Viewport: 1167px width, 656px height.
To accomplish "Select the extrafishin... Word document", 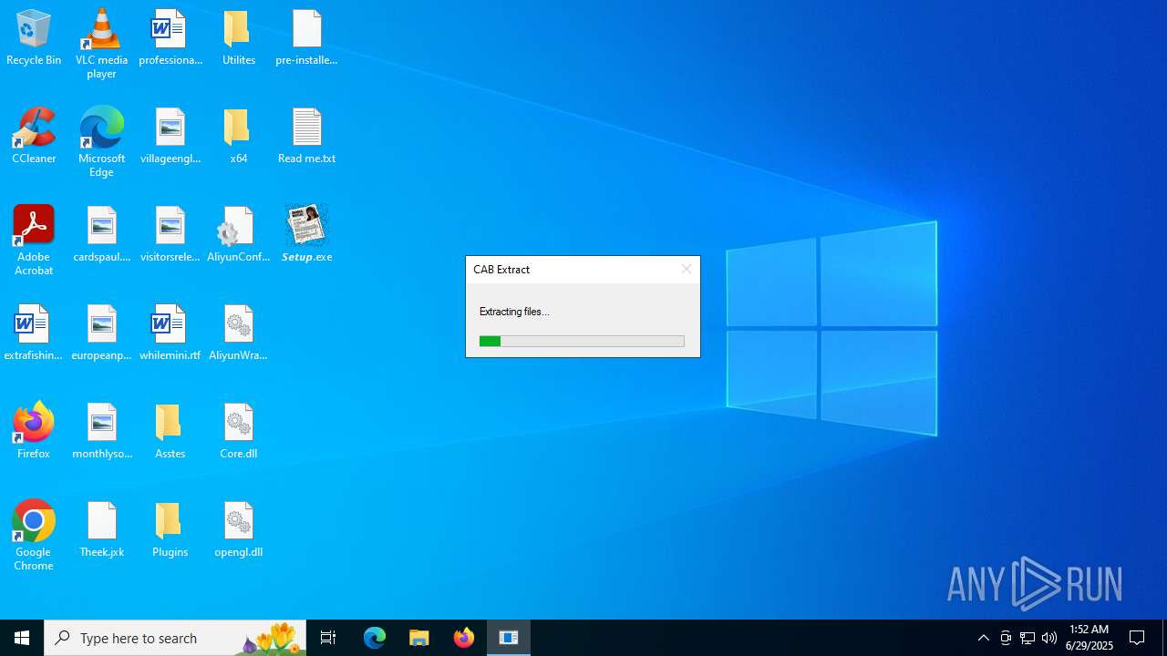I will (34, 333).
